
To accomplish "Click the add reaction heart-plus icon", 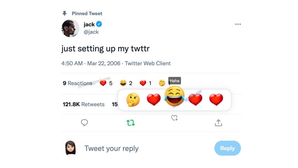I will [175, 117].
